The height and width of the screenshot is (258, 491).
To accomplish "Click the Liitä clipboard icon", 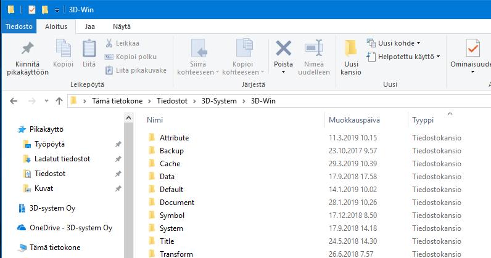I will tap(89, 48).
